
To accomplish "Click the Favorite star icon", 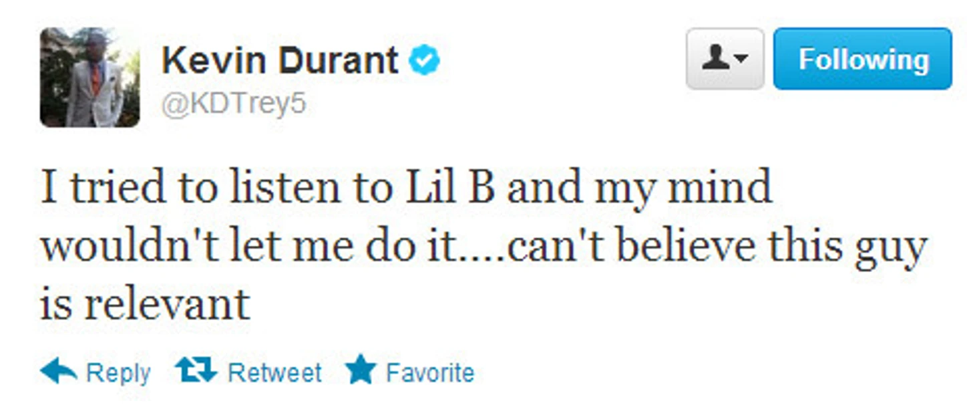I will 361,370.
